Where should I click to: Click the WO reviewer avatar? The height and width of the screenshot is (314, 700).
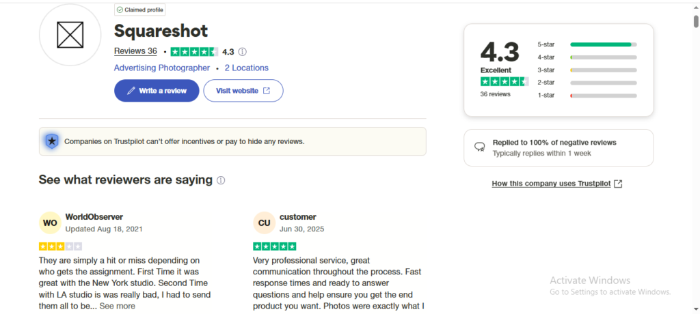50,223
